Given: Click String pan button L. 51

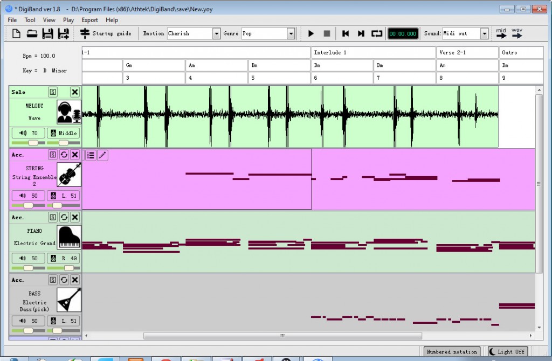Looking at the screenshot, I should [x=64, y=196].
